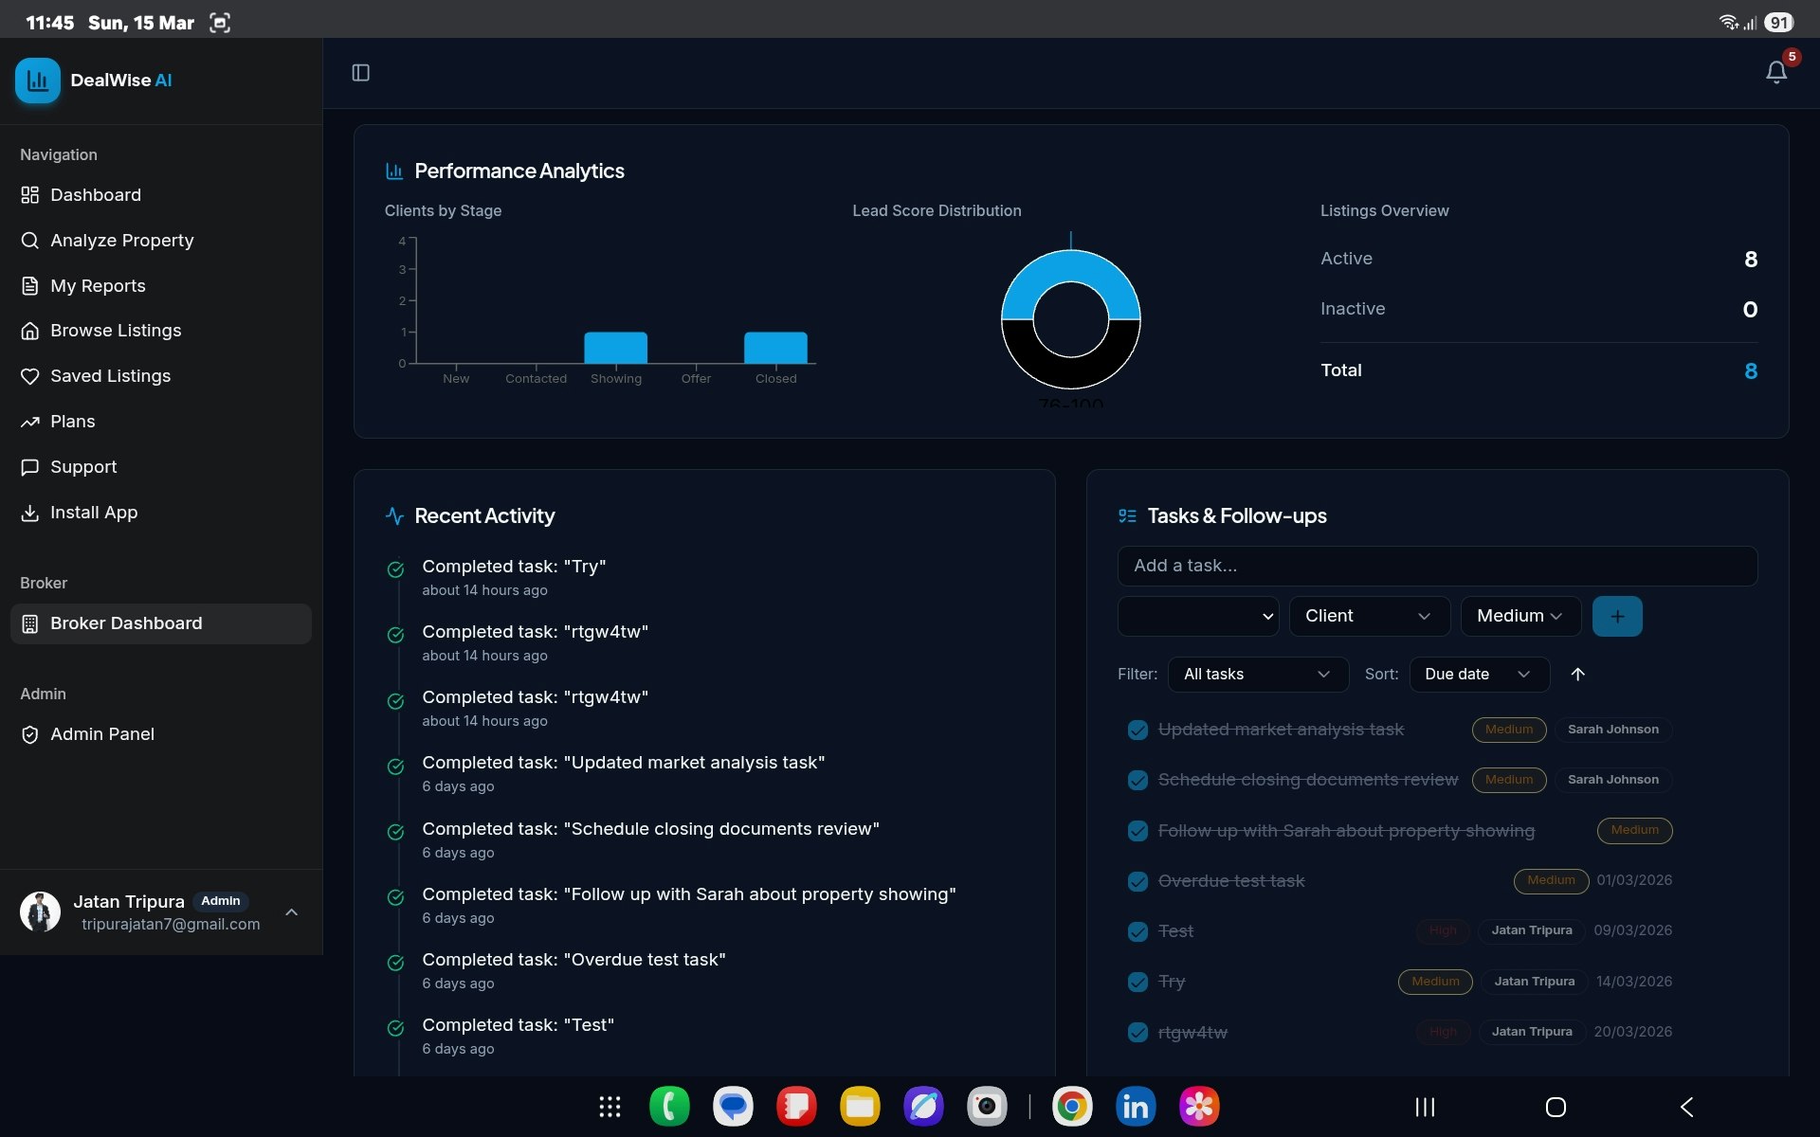Open My Reports from the navigation
The width and height of the screenshot is (1820, 1137).
pyautogui.click(x=98, y=285)
